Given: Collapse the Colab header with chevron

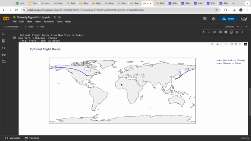Looking at the screenshot, I should 246,27.
